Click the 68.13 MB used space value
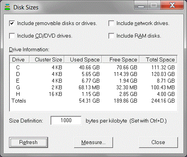Viewport: 187px width, 157px height. click(89, 87)
